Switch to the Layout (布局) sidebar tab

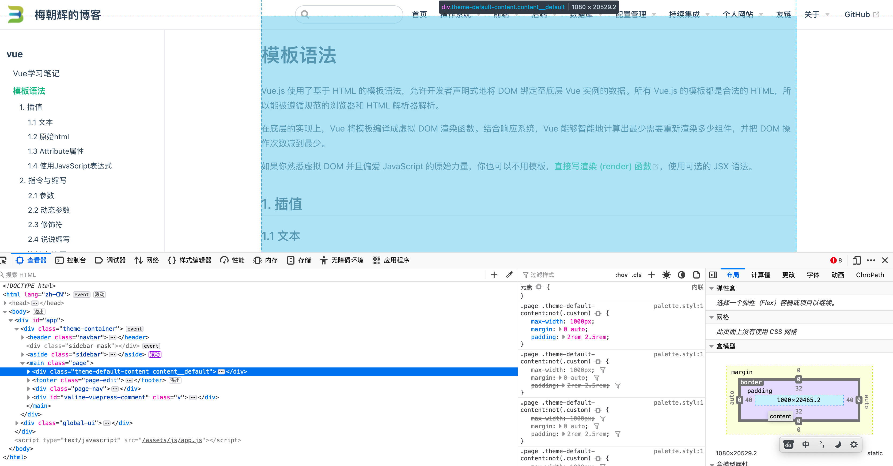(733, 275)
